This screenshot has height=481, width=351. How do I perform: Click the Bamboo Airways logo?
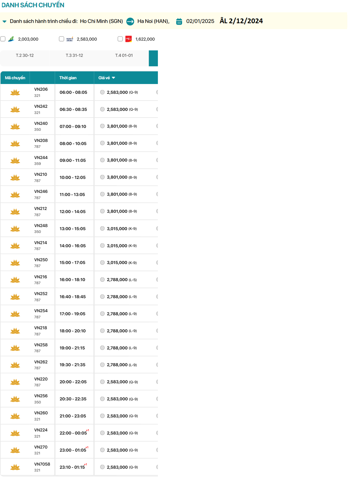click(x=11, y=39)
